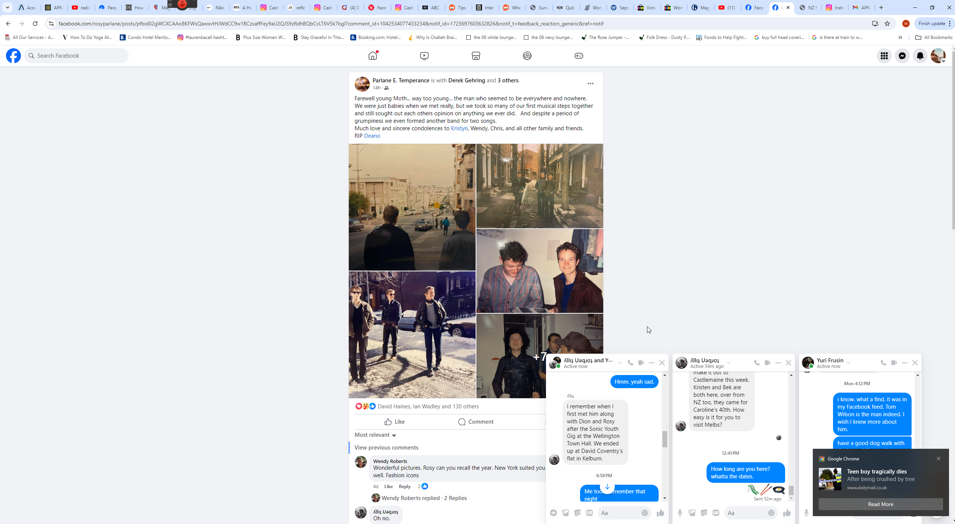Switch to the ABC tab
This screenshot has width=955, height=524.
431,7
